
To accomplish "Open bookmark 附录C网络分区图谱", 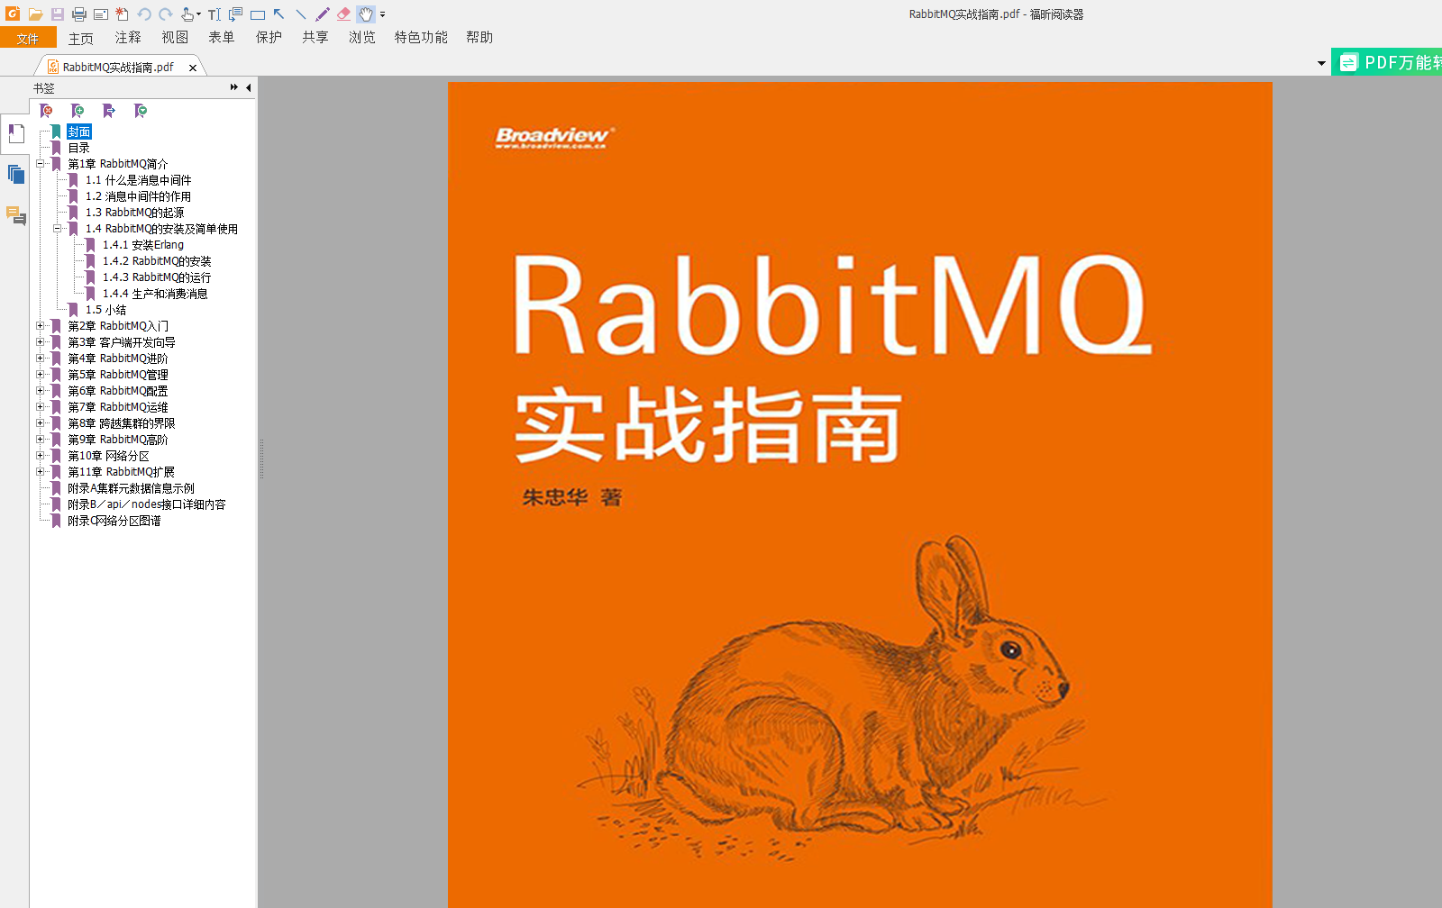I will tap(114, 521).
